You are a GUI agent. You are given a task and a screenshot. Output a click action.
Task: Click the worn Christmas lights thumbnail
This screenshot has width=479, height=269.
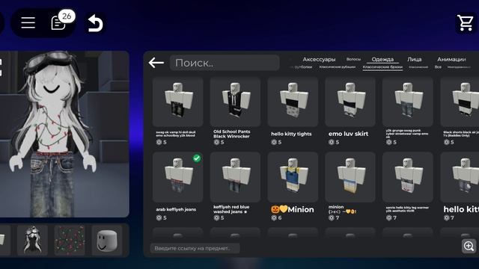pos(70,240)
